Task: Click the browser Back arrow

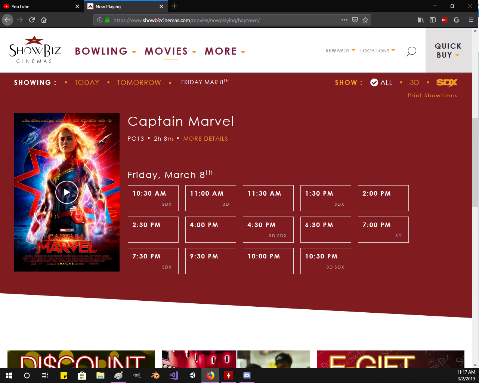Action: coord(7,20)
